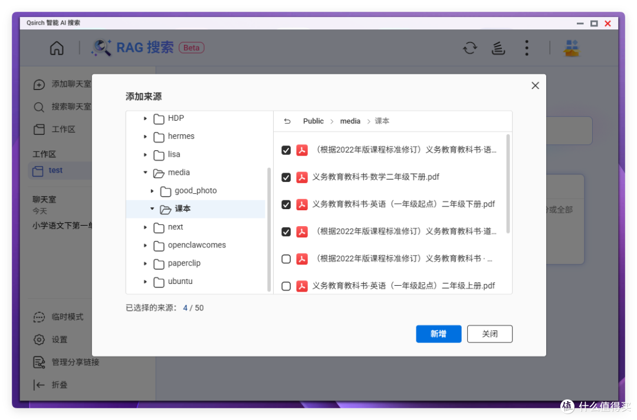Close the add source dialog
This screenshot has width=637, height=420.
click(x=535, y=85)
